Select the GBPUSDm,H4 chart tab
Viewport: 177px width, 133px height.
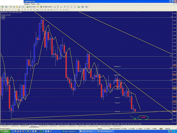[34, 126]
